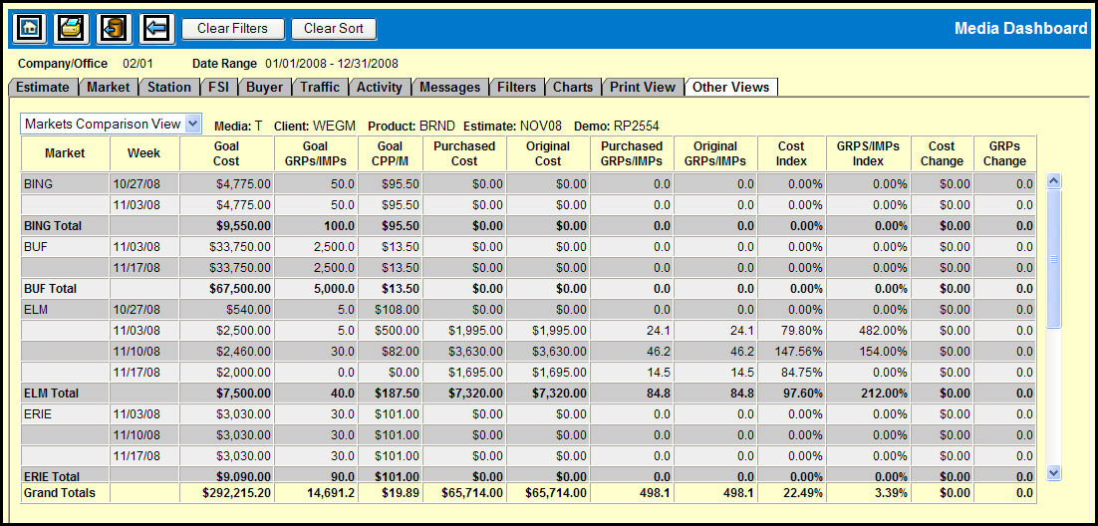
Task: Click the blue Back arrow icon
Action: [155, 28]
